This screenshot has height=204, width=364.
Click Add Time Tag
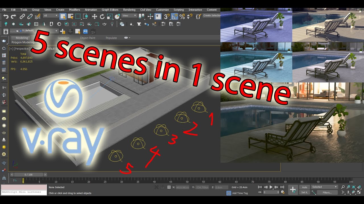point(240,193)
